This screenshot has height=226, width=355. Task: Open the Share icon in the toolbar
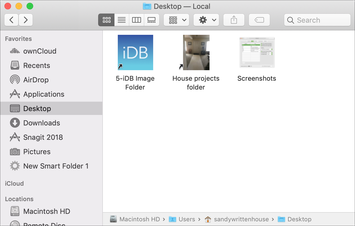[234, 20]
